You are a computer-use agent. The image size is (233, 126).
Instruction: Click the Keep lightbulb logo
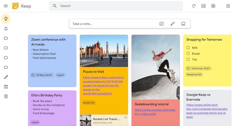coord(15,6)
